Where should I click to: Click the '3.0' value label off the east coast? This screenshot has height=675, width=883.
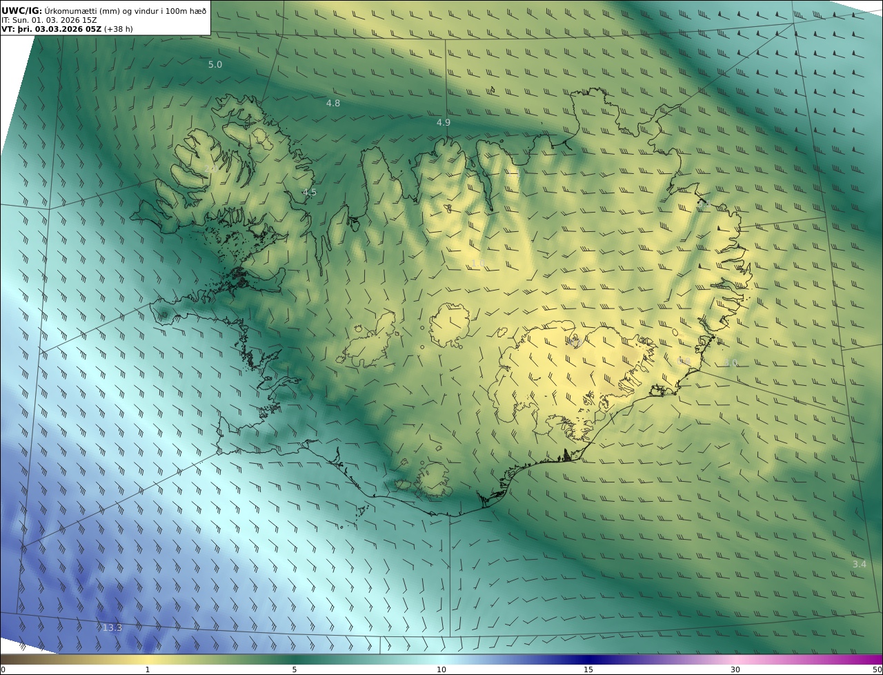[731, 362]
